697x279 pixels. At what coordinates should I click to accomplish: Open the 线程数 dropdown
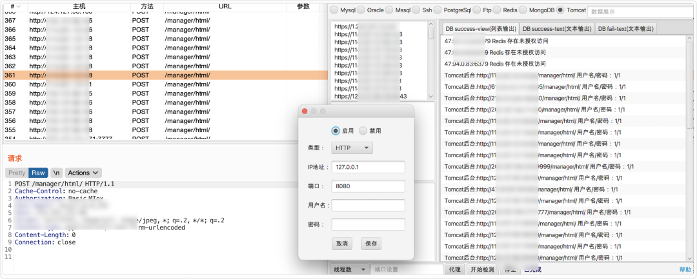tap(350, 269)
